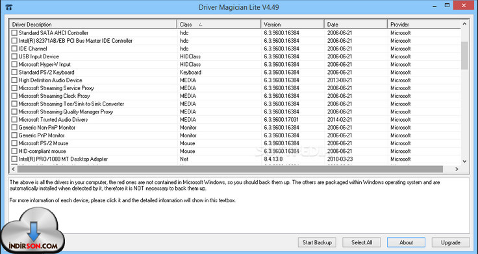Viewport: 478px width, 254px height.
Task: Check the Generic PnP Monitor checkbox
Action: [14, 135]
